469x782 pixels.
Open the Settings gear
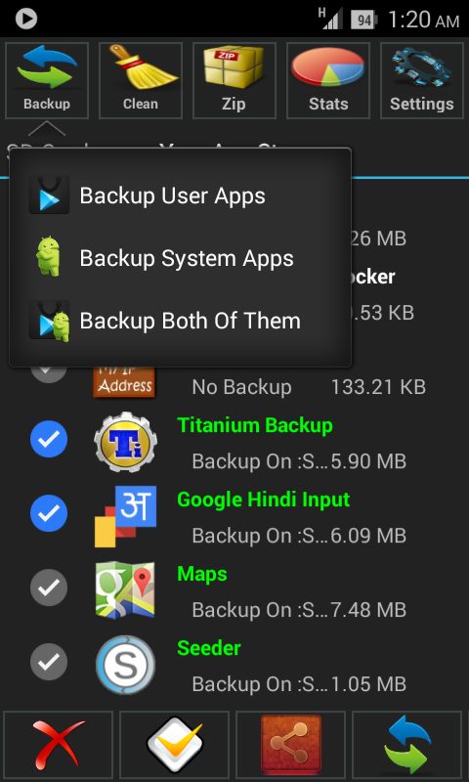(422, 80)
